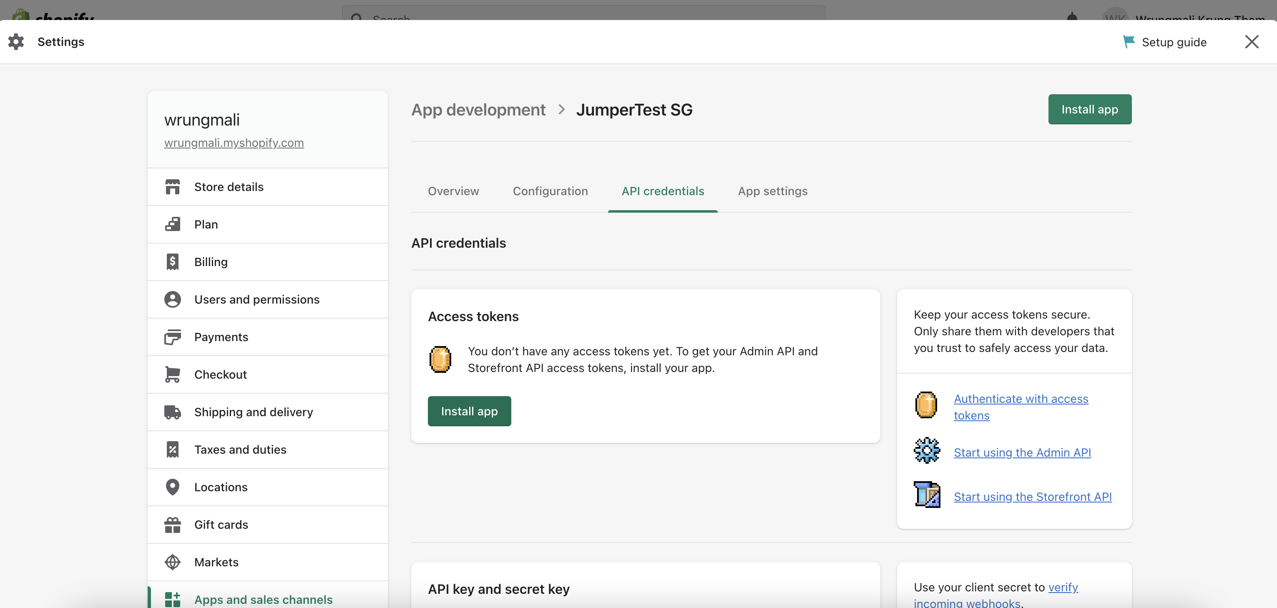Click the Setup guide flag icon

1129,42
